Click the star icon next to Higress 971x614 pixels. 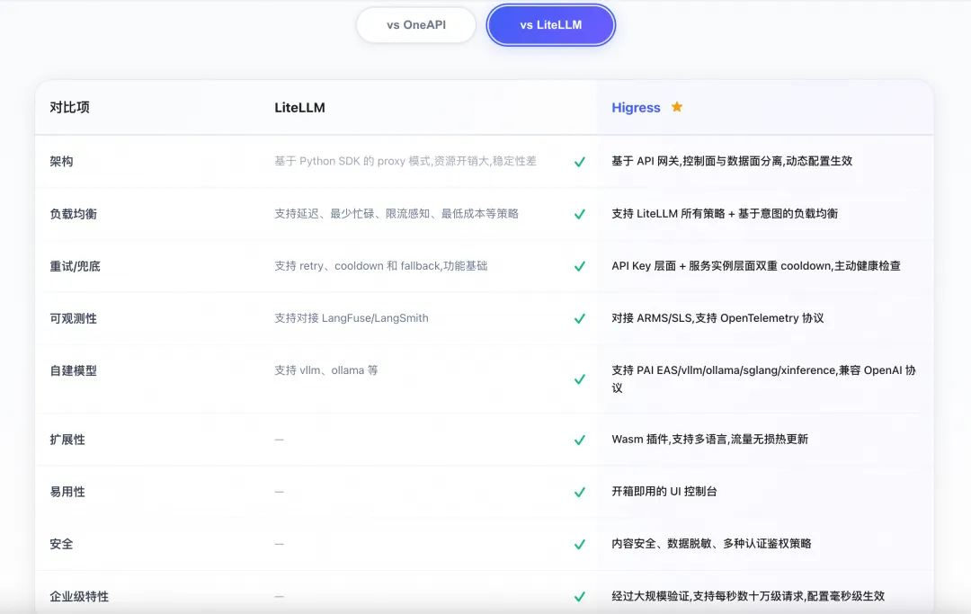click(675, 106)
